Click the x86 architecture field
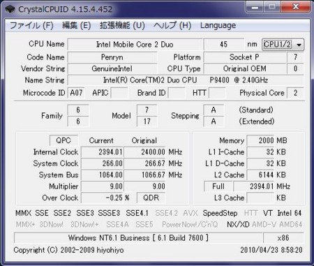Viewport: 314px width, 266px height. (283, 238)
